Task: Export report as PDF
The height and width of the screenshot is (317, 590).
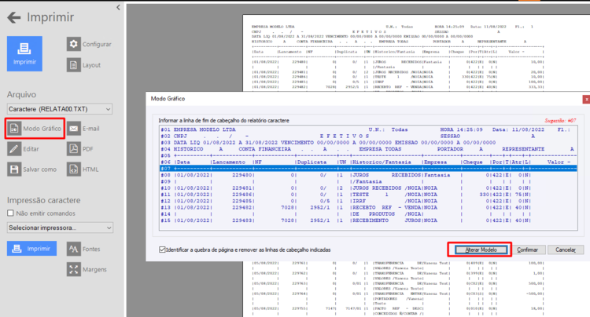Action: 74,149
